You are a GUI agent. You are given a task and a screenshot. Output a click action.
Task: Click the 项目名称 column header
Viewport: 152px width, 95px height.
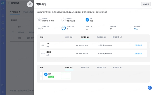coord(21,32)
